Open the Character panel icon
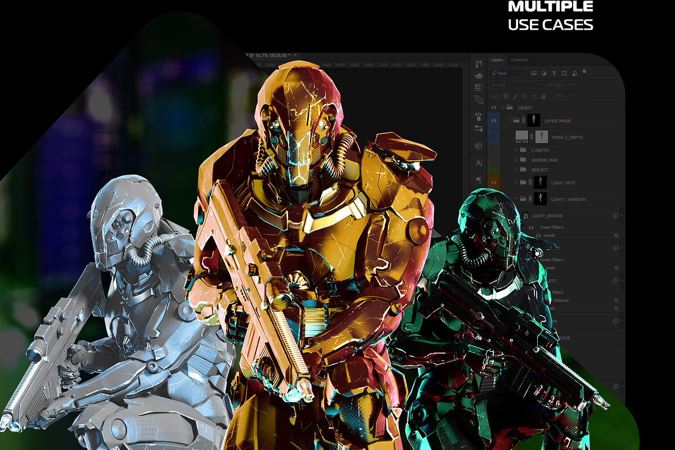Image resolution: width=675 pixels, height=450 pixels. (x=479, y=163)
